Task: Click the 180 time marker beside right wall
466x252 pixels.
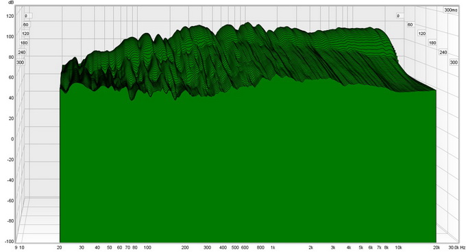Action: 432,43
